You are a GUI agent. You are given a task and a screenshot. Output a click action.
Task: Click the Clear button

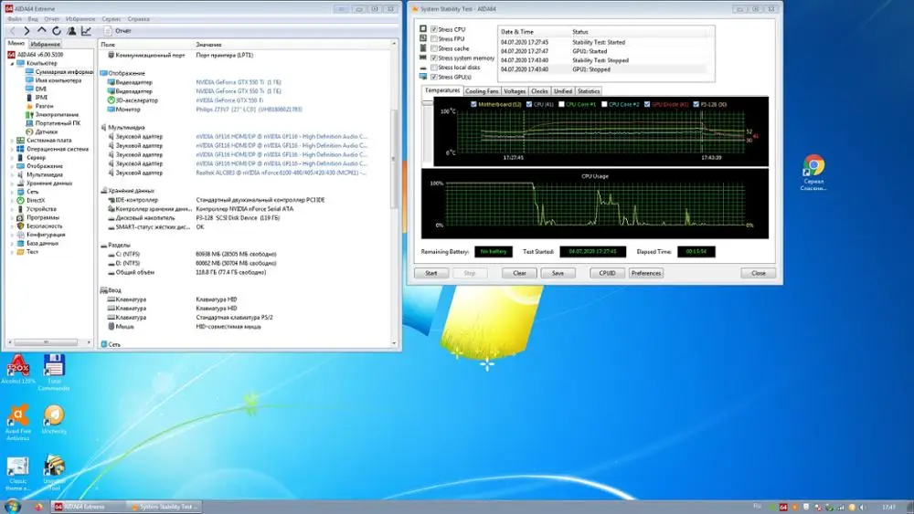[519, 273]
